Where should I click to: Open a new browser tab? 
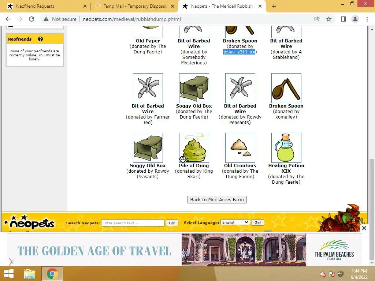coord(274,6)
